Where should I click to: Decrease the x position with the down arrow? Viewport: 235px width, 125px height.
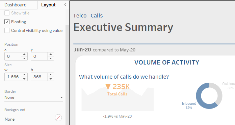[24, 58]
